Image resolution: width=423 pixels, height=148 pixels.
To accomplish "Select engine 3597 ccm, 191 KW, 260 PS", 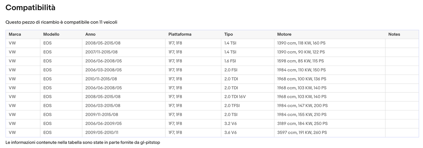I will 302,133.
